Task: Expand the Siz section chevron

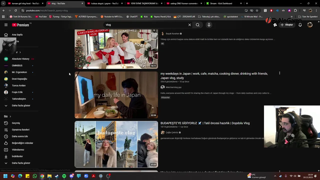Action: click(x=10, y=116)
